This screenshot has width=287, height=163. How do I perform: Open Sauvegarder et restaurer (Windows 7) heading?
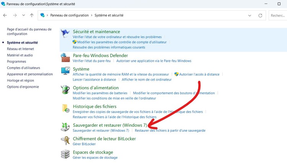110,125
